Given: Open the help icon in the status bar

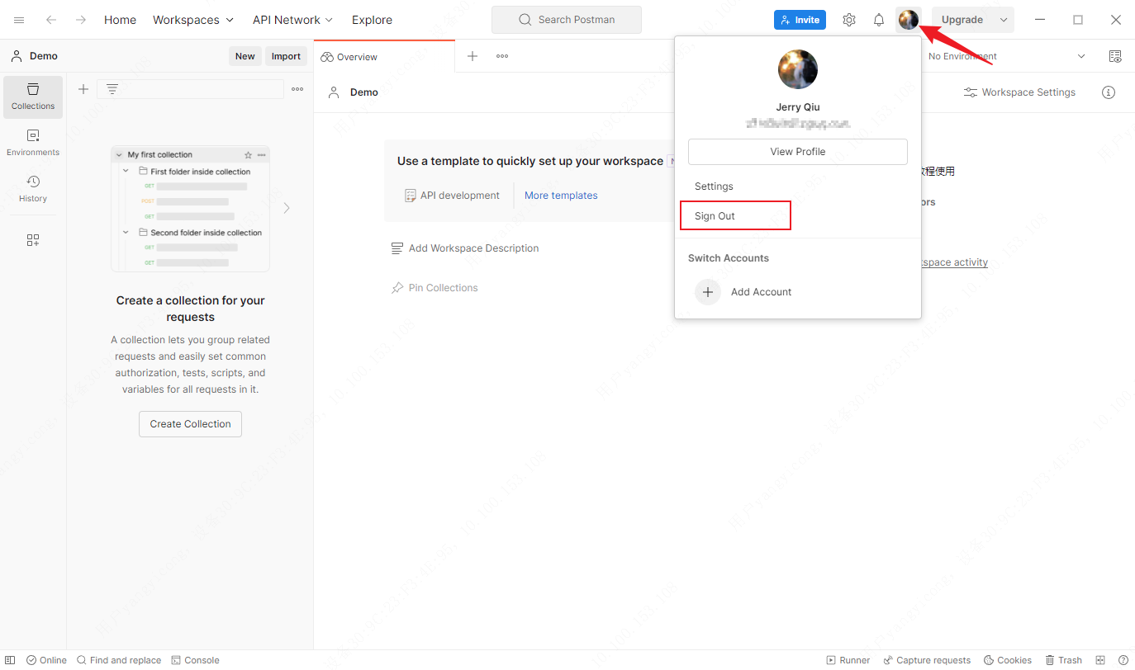Looking at the screenshot, I should tap(1123, 660).
